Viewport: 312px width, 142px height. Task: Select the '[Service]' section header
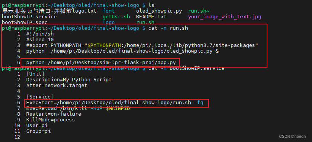[40, 97]
